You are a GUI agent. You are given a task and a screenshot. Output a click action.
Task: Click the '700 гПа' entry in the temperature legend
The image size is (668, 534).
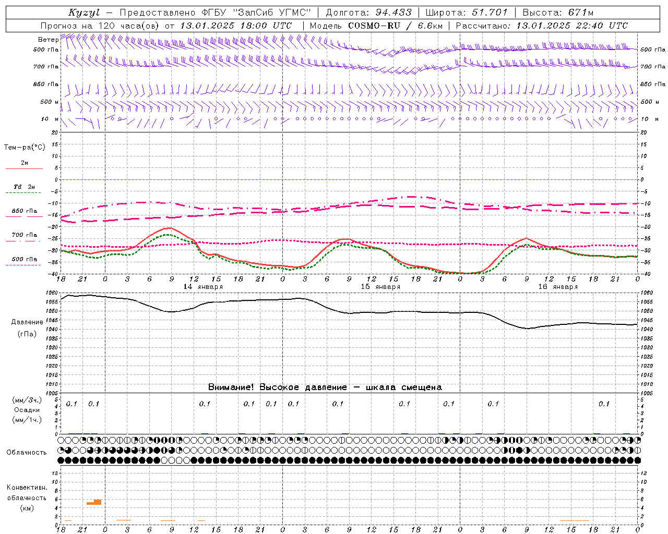point(24,235)
